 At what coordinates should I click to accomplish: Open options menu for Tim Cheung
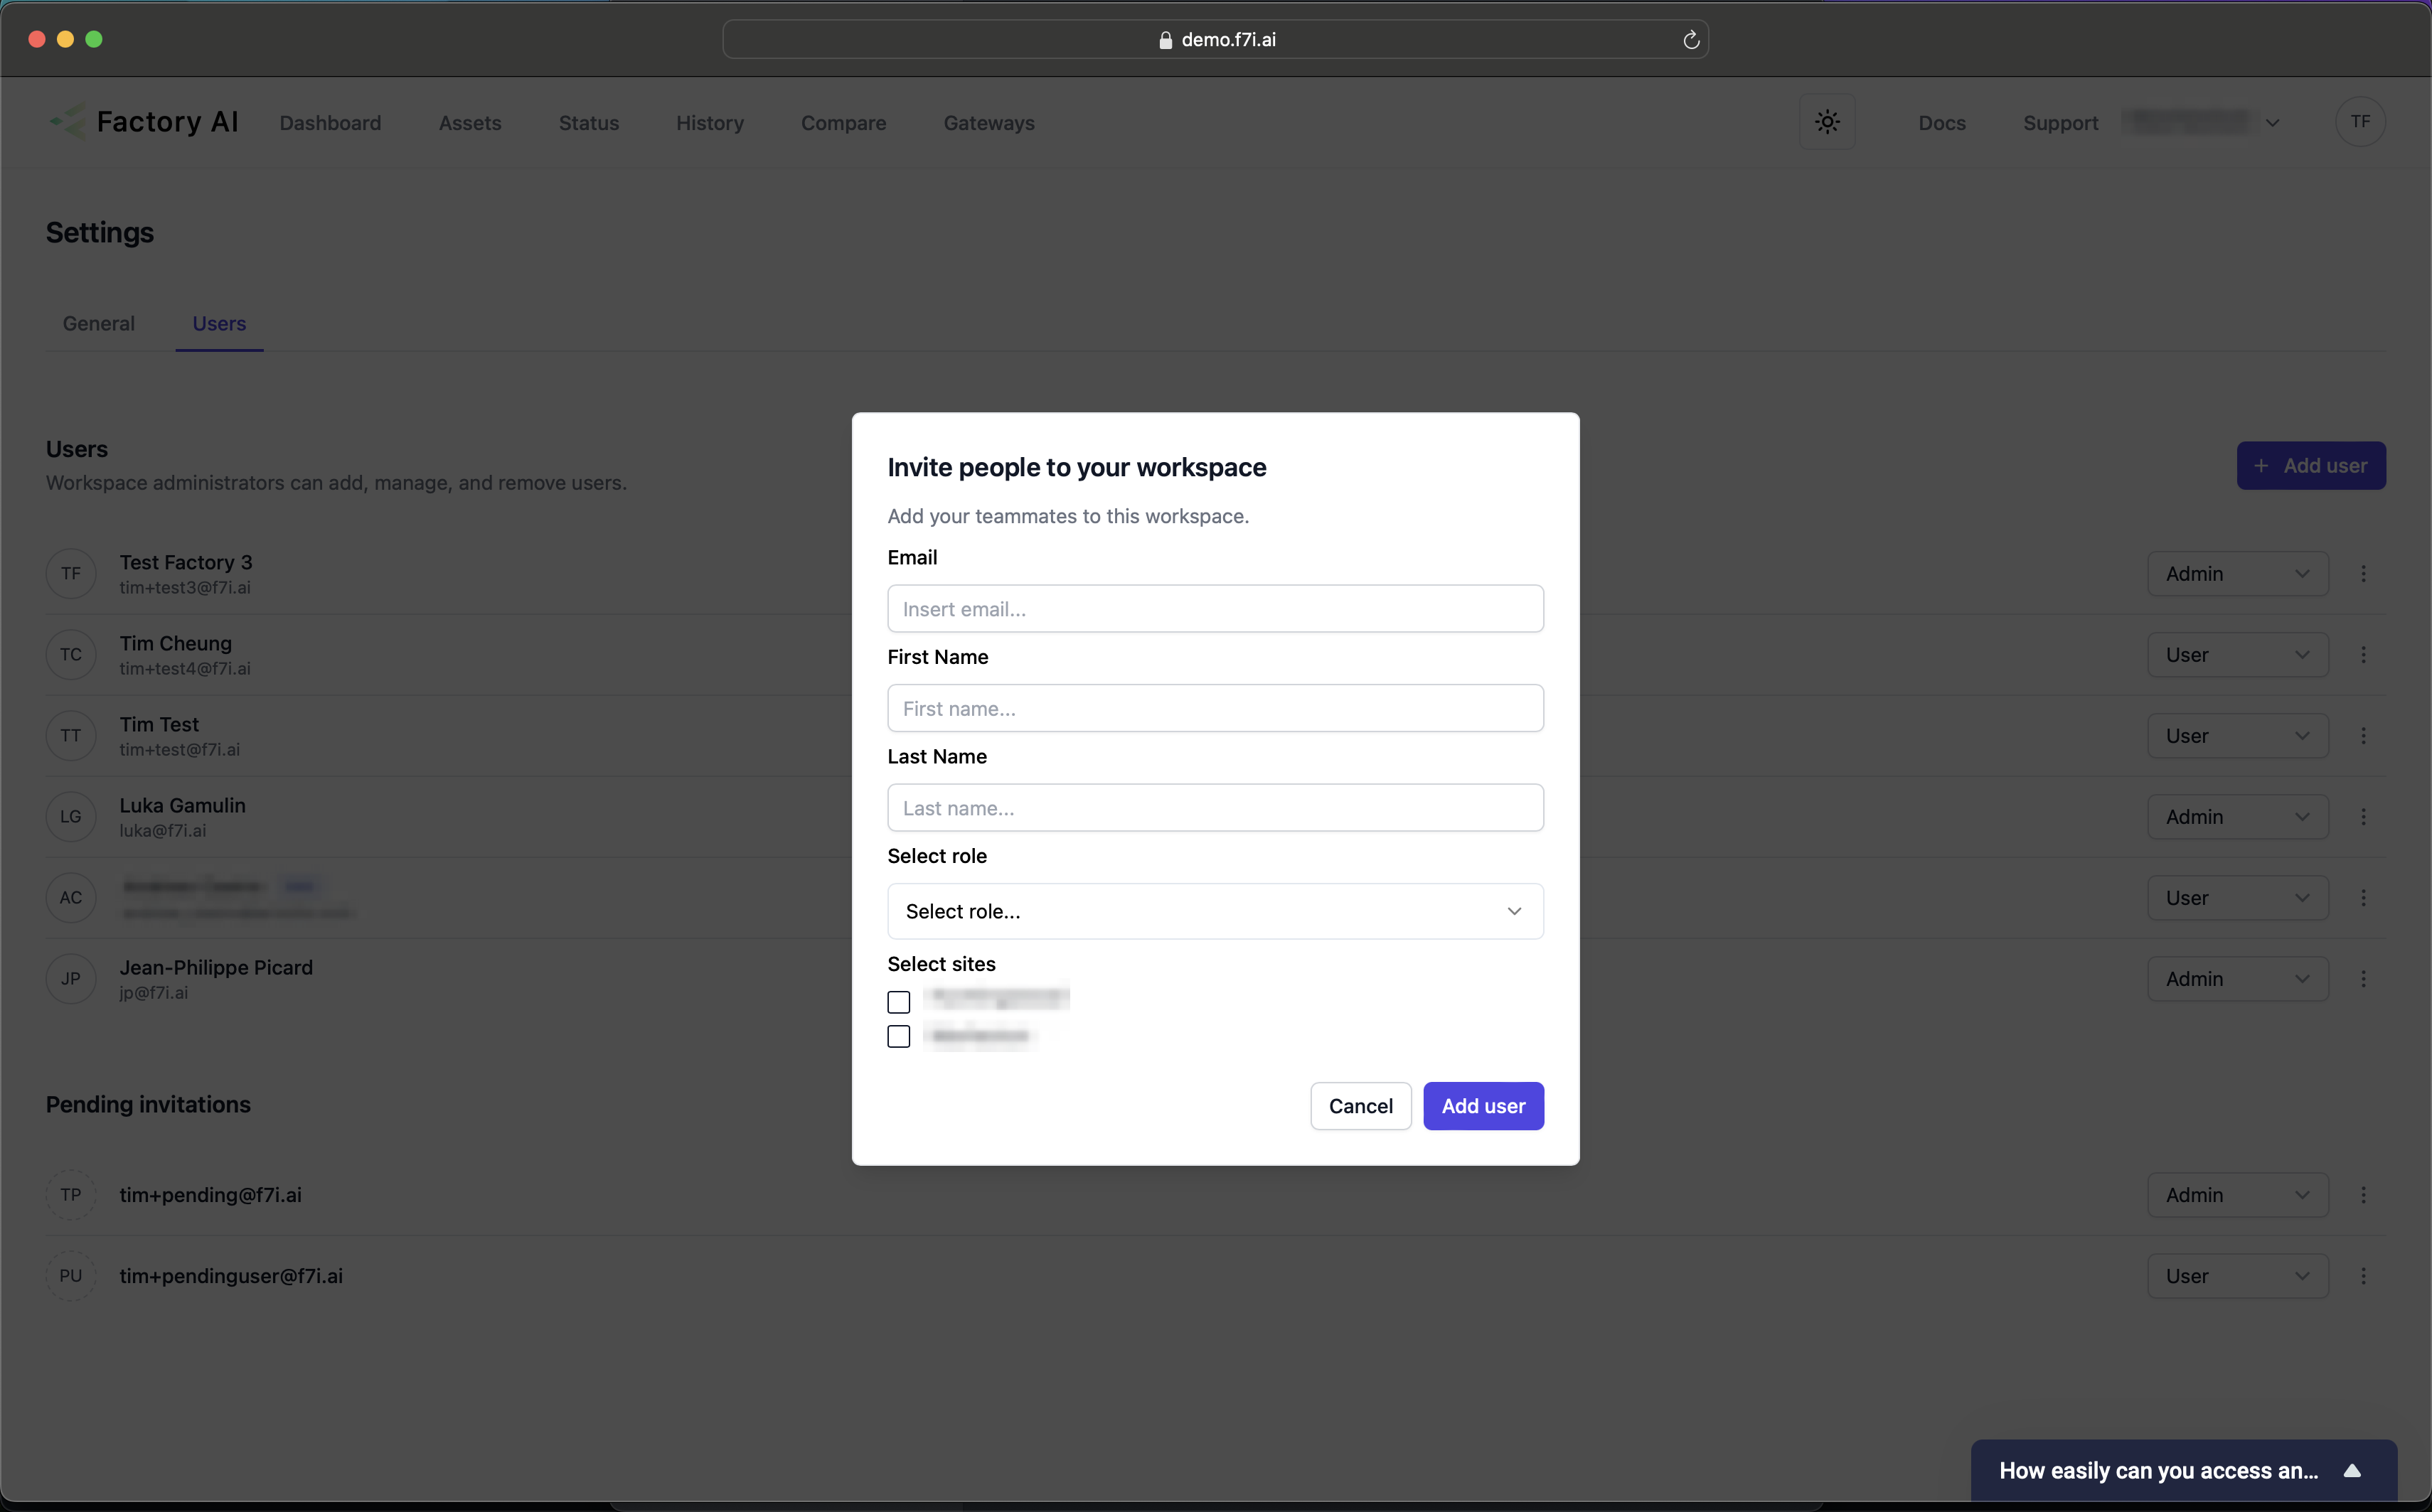pyautogui.click(x=2363, y=655)
